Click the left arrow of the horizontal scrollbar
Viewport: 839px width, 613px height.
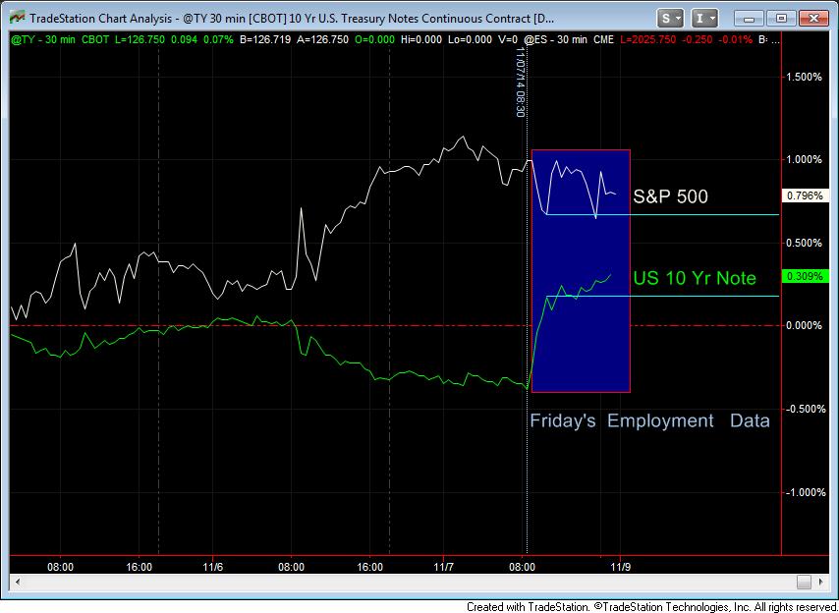(x=18, y=582)
